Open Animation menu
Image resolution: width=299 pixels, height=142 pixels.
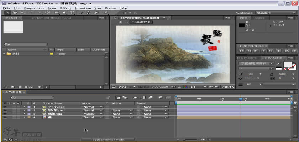[x=83, y=8]
